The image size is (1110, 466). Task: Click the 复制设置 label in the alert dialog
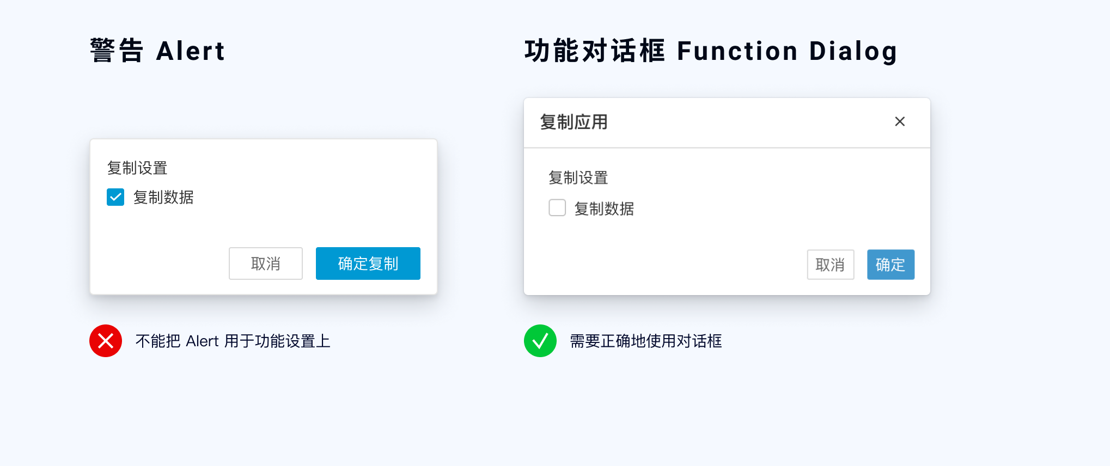[137, 168]
